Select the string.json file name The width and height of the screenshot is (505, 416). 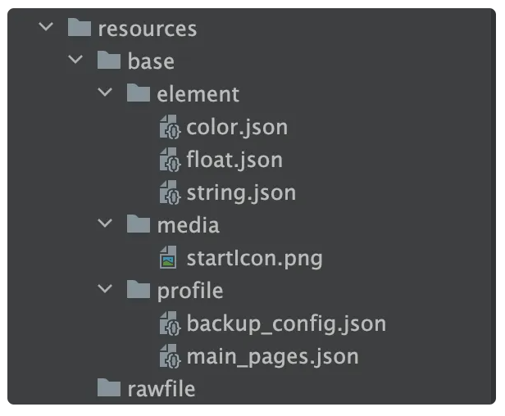pyautogui.click(x=241, y=192)
